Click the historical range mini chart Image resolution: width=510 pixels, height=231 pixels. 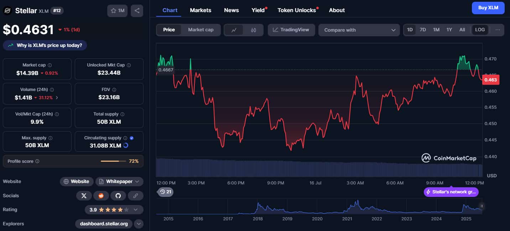click(x=319, y=207)
